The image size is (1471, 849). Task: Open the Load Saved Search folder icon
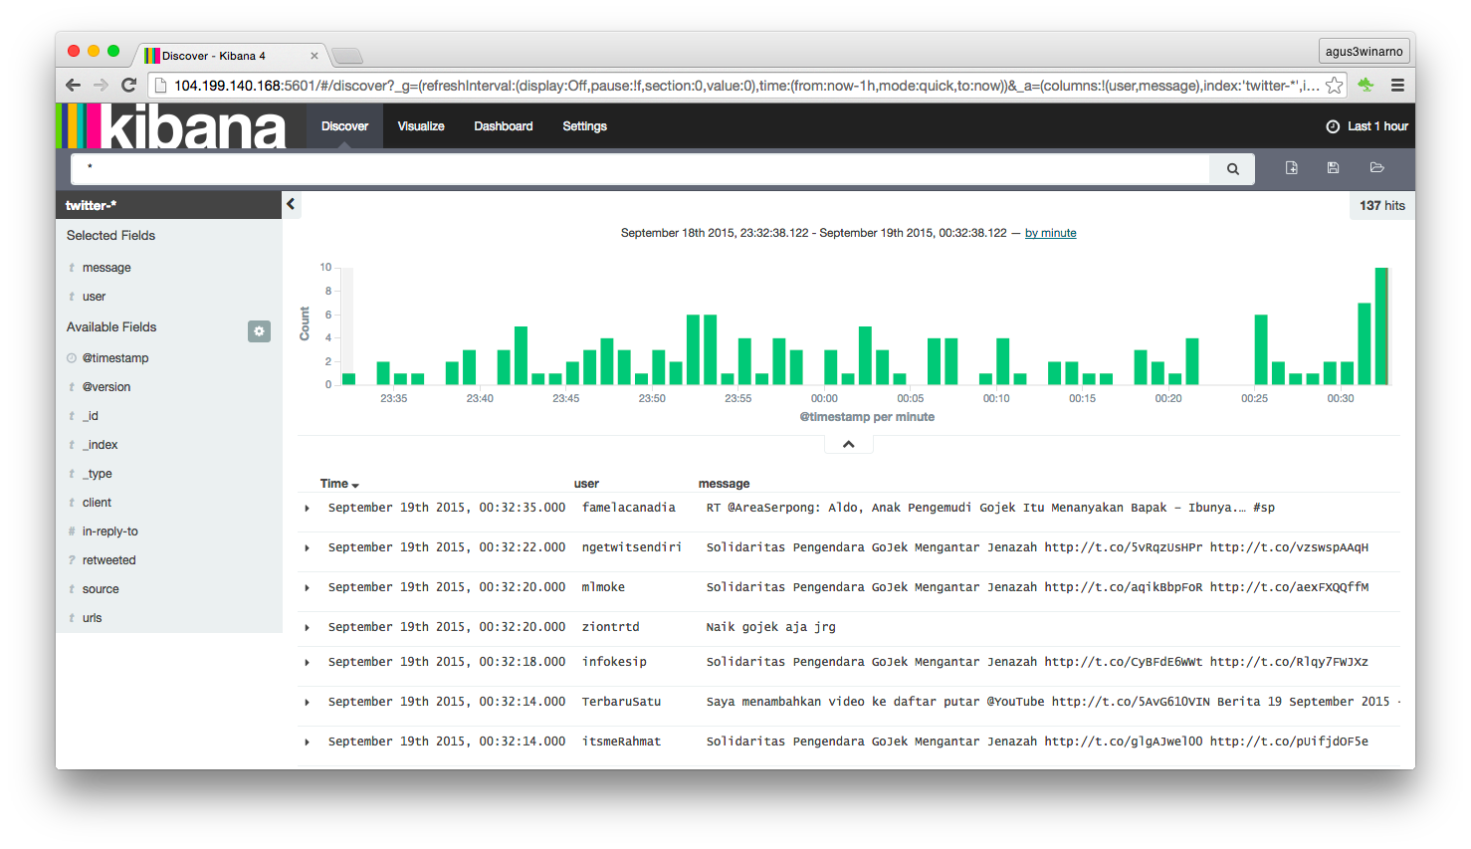1376,168
